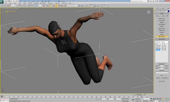Image resolution: width=170 pixels, height=102 pixels.
Task: Click the Add take button
Action: click(162, 75)
